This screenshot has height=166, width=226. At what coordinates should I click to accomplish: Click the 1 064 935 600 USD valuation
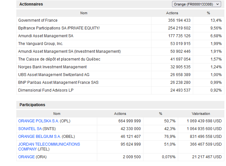click(x=204, y=129)
